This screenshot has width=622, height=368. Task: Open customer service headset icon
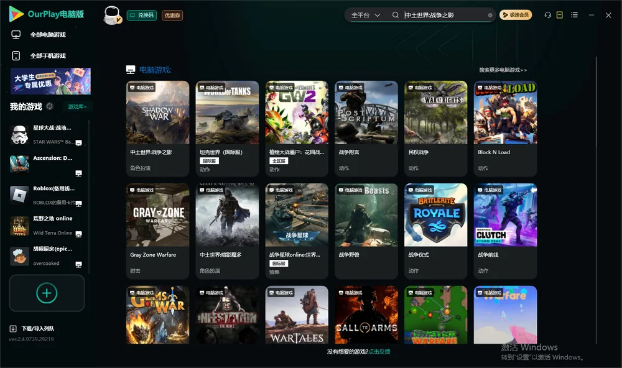(x=548, y=15)
